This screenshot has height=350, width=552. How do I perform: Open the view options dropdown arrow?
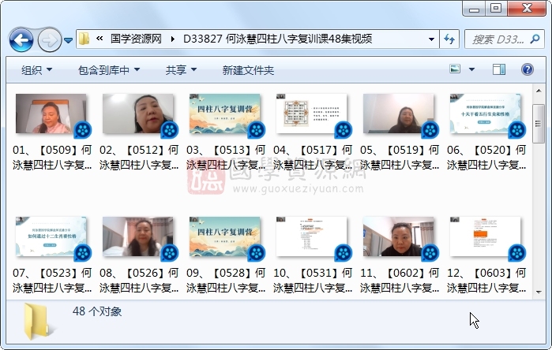pos(471,69)
